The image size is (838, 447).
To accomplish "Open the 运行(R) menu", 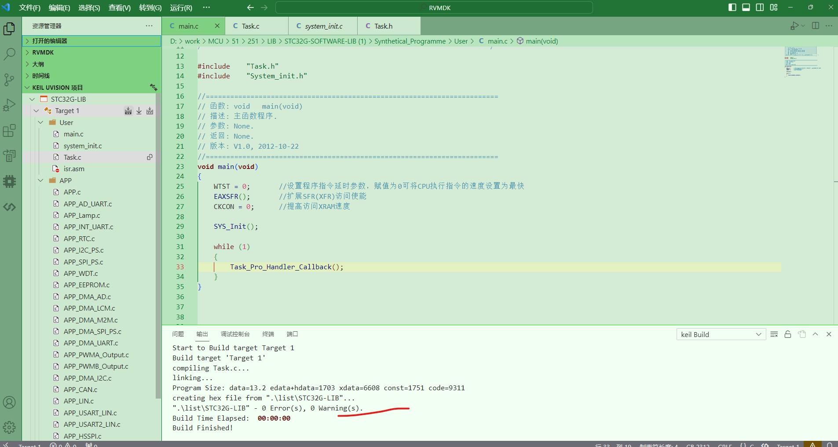I will pos(181,8).
